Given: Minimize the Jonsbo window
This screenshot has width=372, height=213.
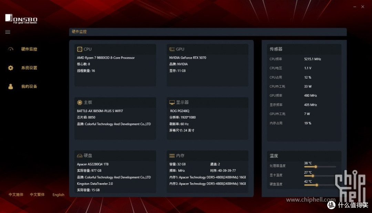Looking at the screenshot, I should click(x=355, y=7).
